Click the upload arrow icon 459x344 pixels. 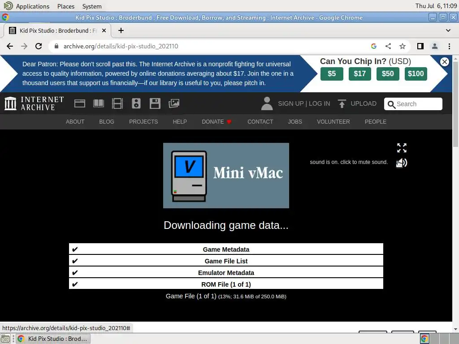[x=342, y=103]
